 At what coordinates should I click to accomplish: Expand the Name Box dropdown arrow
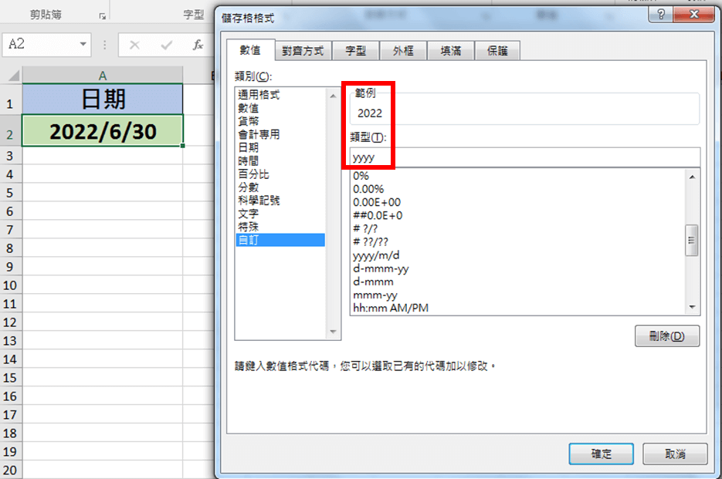click(83, 45)
